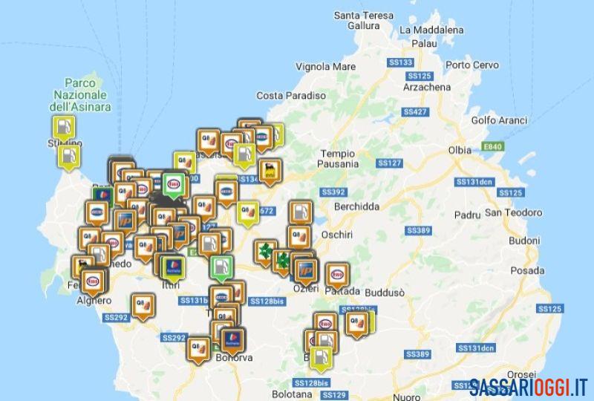
Task: Open the orange Q8 marker left of the northern Esso marker
Action: 208,142
